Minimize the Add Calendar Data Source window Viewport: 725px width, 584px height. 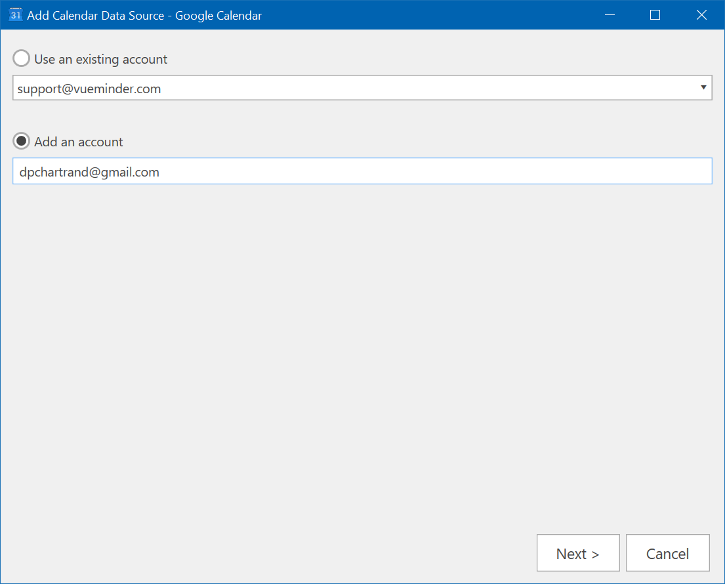pyautogui.click(x=610, y=15)
